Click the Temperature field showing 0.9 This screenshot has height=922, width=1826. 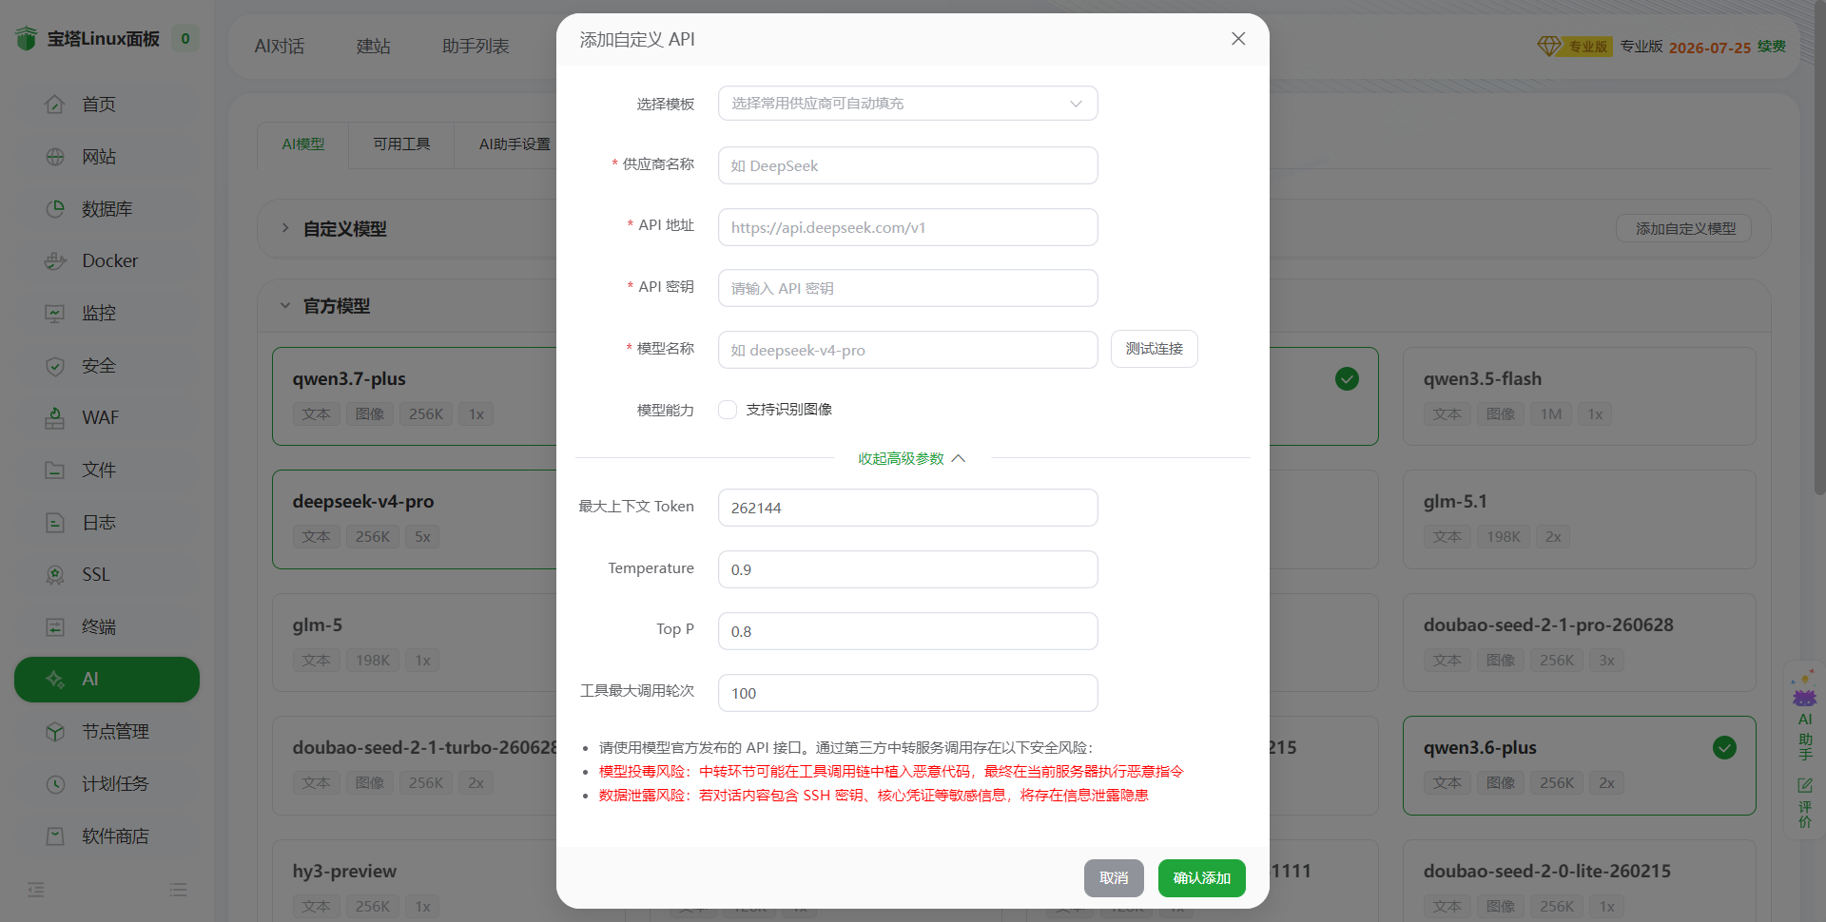pyautogui.click(x=907, y=569)
